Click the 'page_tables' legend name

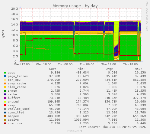18,76
